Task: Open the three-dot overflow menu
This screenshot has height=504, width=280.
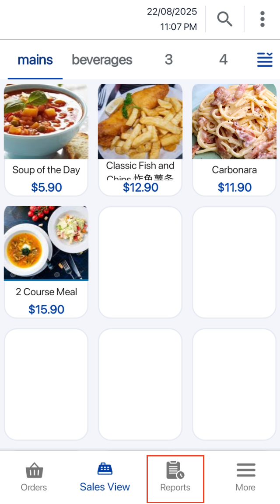Action: 262,19
